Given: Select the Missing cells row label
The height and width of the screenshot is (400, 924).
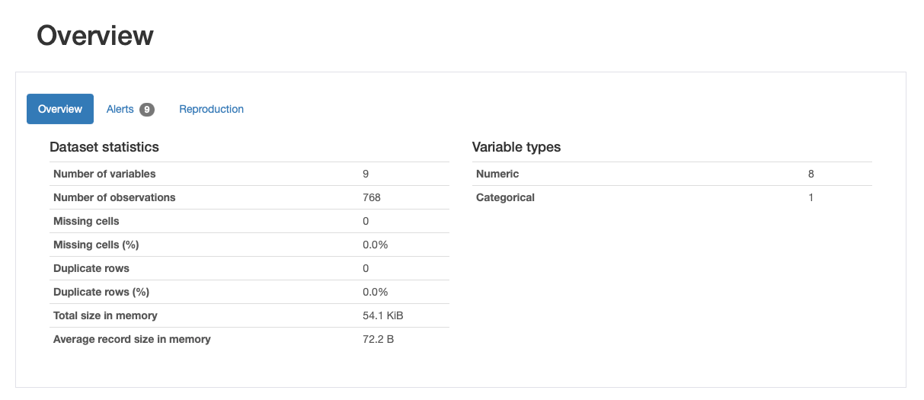Looking at the screenshot, I should coord(86,221).
